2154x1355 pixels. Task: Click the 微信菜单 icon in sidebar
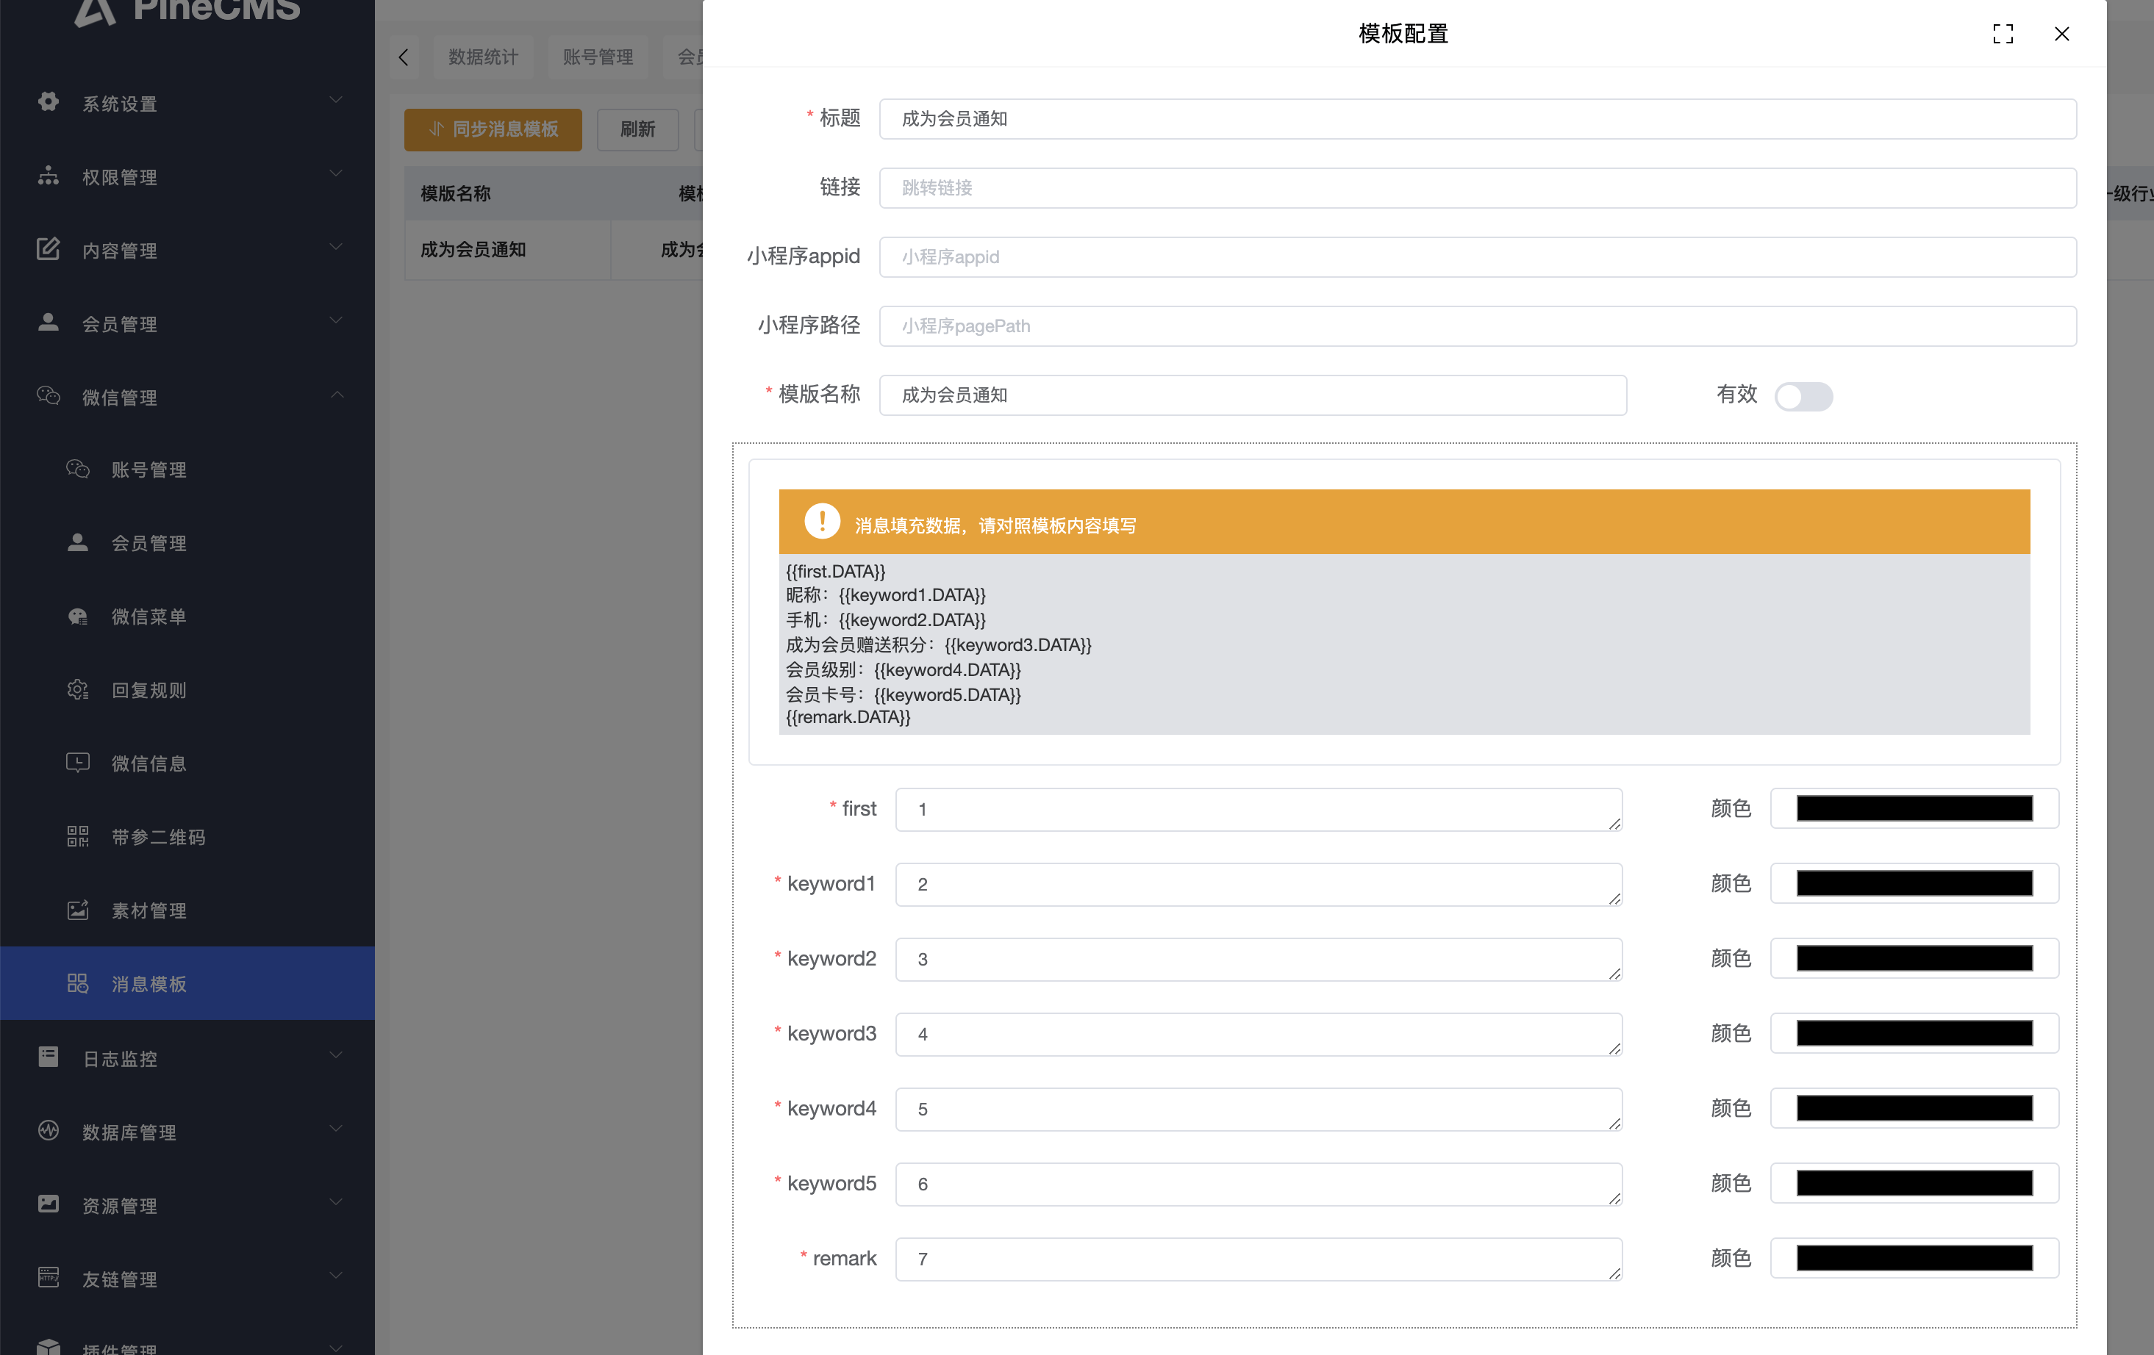pyautogui.click(x=78, y=617)
